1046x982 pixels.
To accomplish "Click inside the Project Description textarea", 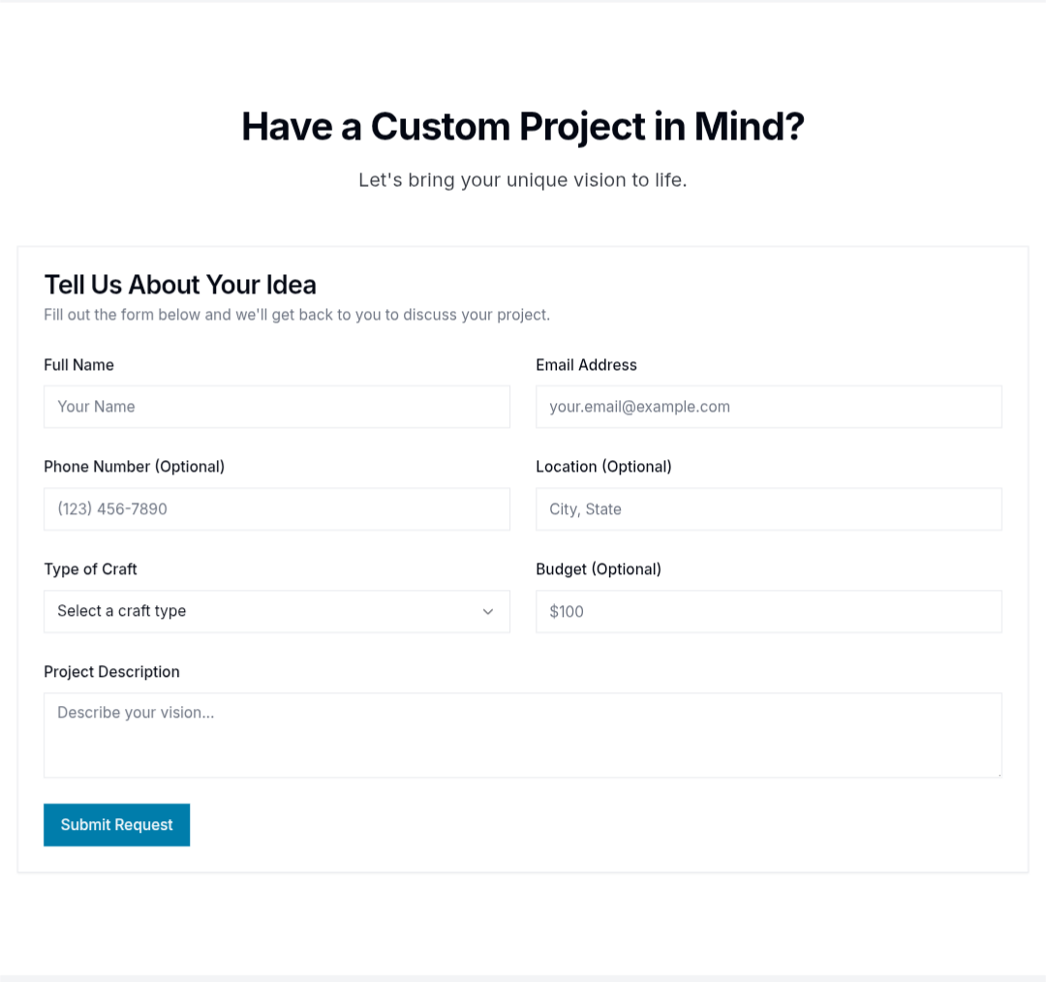I will tap(522, 735).
